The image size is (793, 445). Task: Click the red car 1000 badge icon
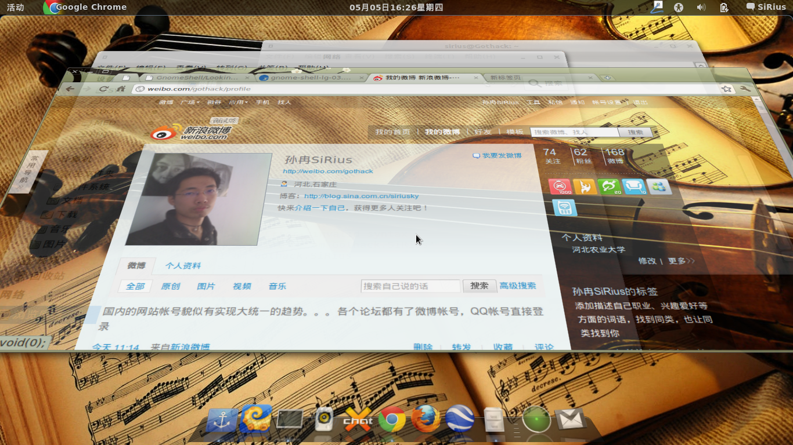(x=559, y=187)
